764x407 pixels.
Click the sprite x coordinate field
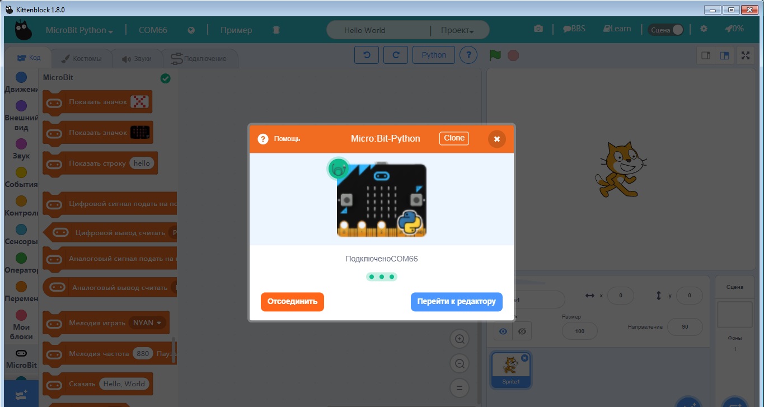tap(620, 295)
